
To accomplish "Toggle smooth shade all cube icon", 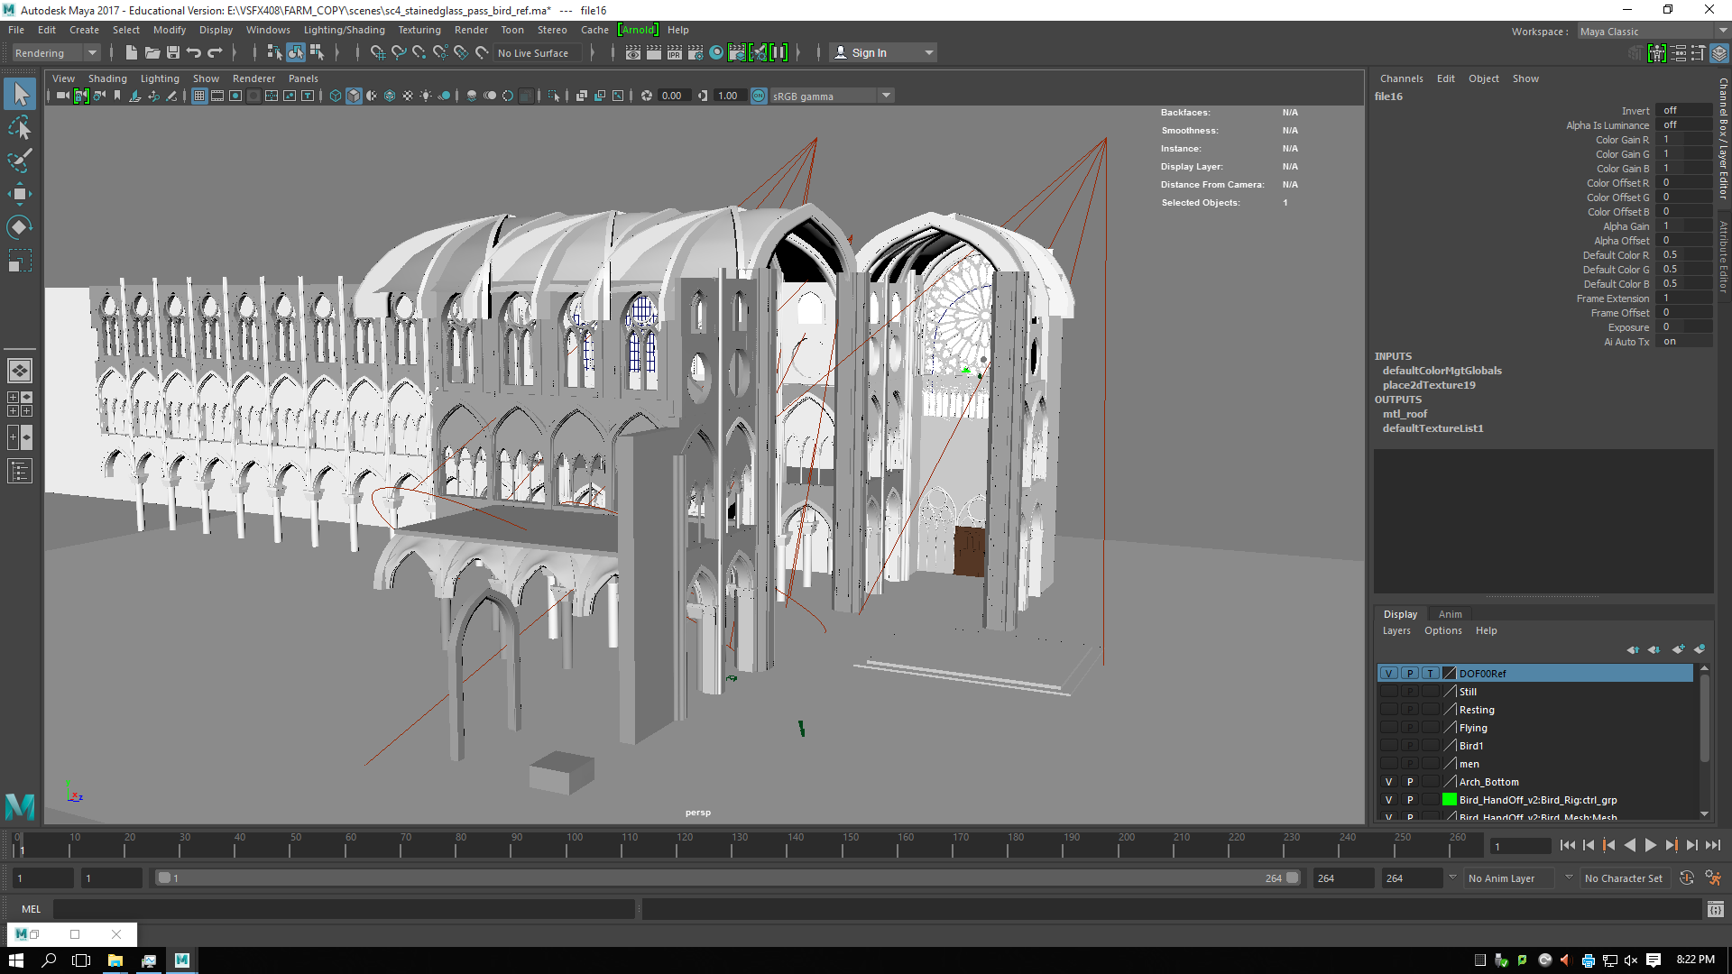I will [354, 96].
